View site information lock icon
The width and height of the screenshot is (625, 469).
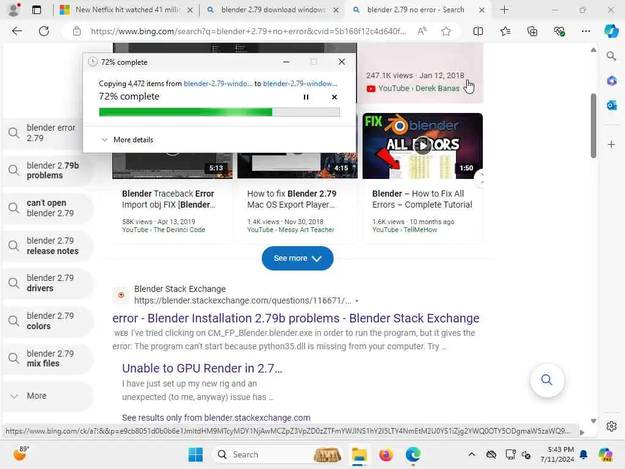(x=77, y=31)
